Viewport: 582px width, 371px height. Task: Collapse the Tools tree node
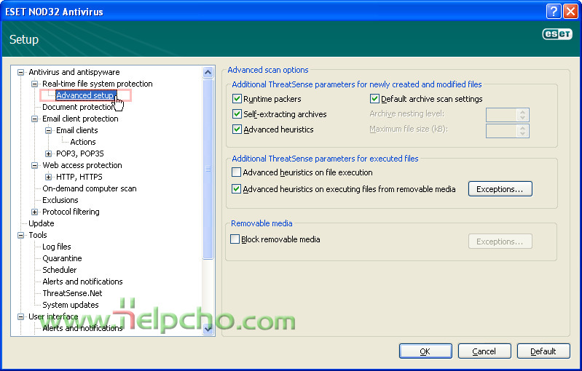point(21,236)
